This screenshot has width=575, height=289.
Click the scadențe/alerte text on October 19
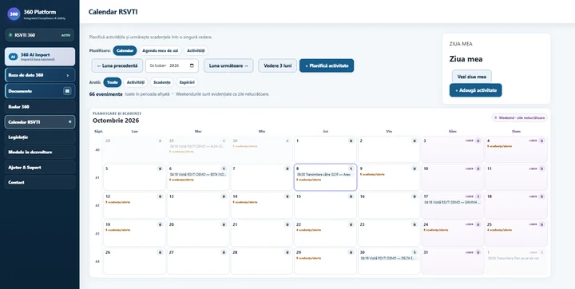[x=117, y=230]
